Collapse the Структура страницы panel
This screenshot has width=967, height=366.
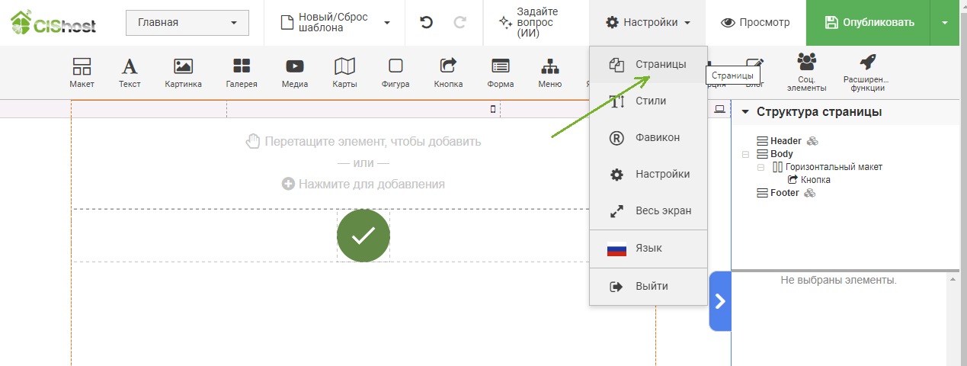744,112
